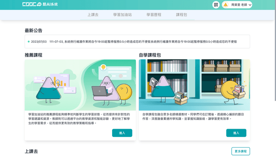
Task: Click the 自學課程包 description paragraph
Action: pyautogui.click(x=193, y=117)
